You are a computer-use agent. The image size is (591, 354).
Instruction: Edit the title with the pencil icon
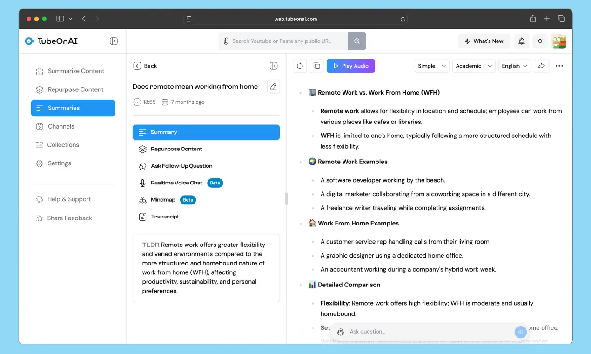pyautogui.click(x=274, y=87)
